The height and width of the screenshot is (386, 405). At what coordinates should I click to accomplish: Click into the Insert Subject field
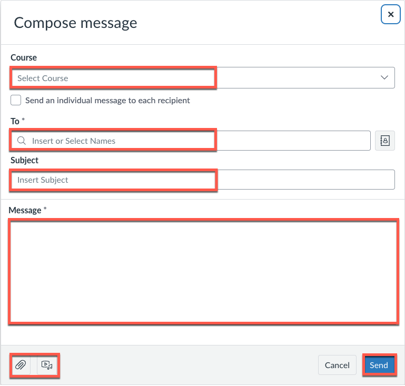pos(202,180)
